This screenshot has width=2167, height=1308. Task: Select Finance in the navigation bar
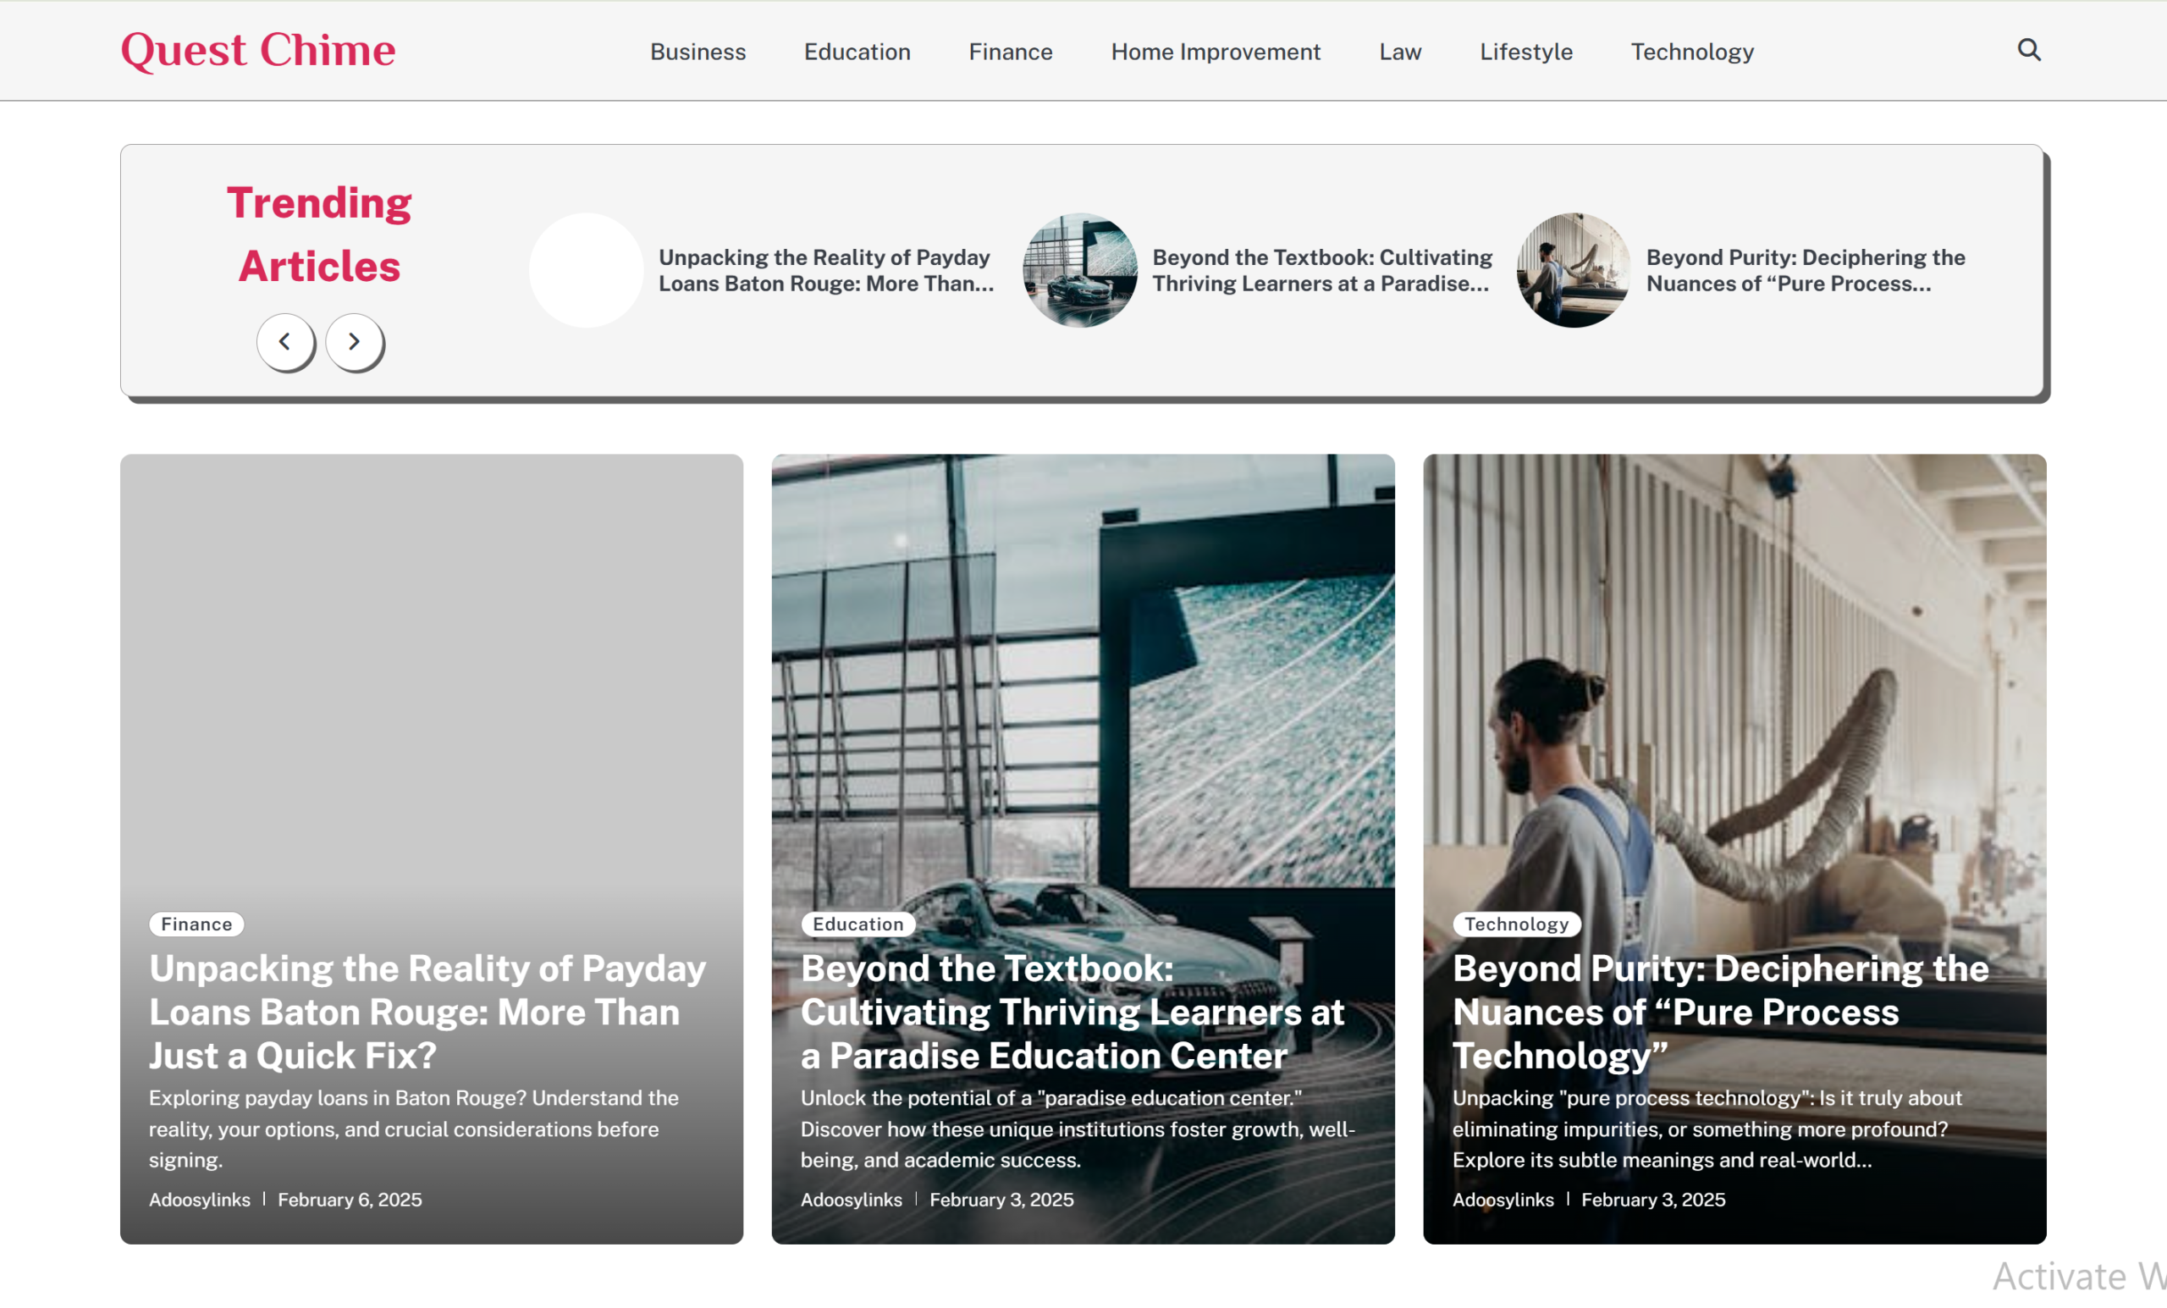1011,52
